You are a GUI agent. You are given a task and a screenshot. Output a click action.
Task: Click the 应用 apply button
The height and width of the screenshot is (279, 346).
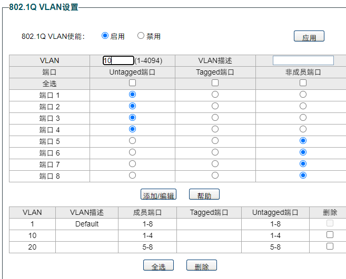click(309, 37)
